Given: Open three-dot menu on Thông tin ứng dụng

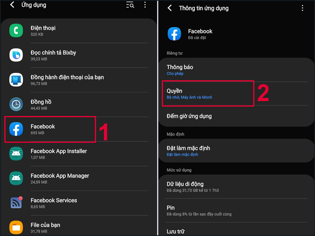Looking at the screenshot, I should 302,8.
